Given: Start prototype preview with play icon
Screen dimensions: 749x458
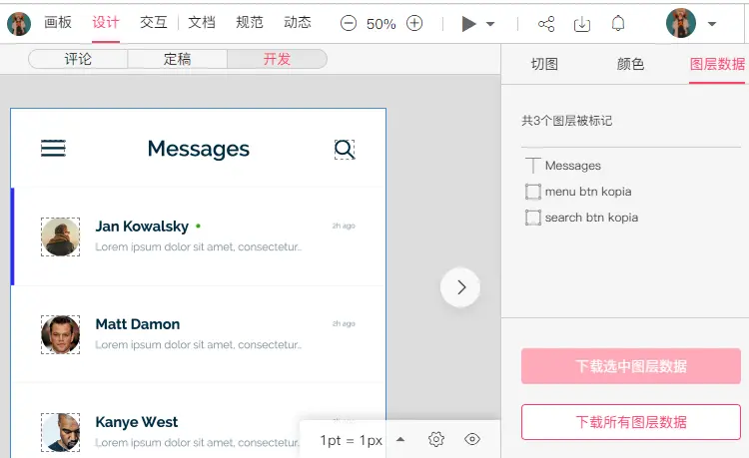Looking at the screenshot, I should pos(468,23).
